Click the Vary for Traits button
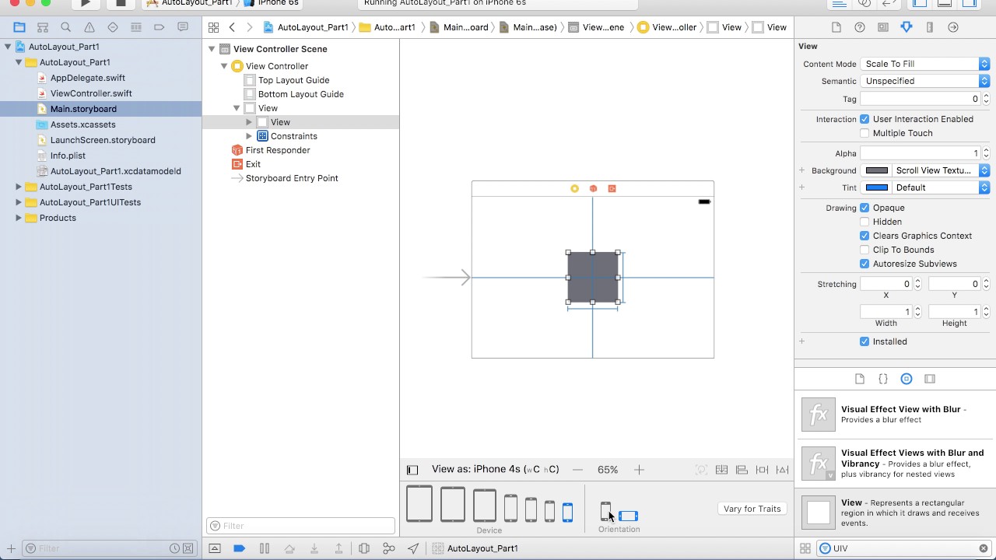 tap(752, 509)
